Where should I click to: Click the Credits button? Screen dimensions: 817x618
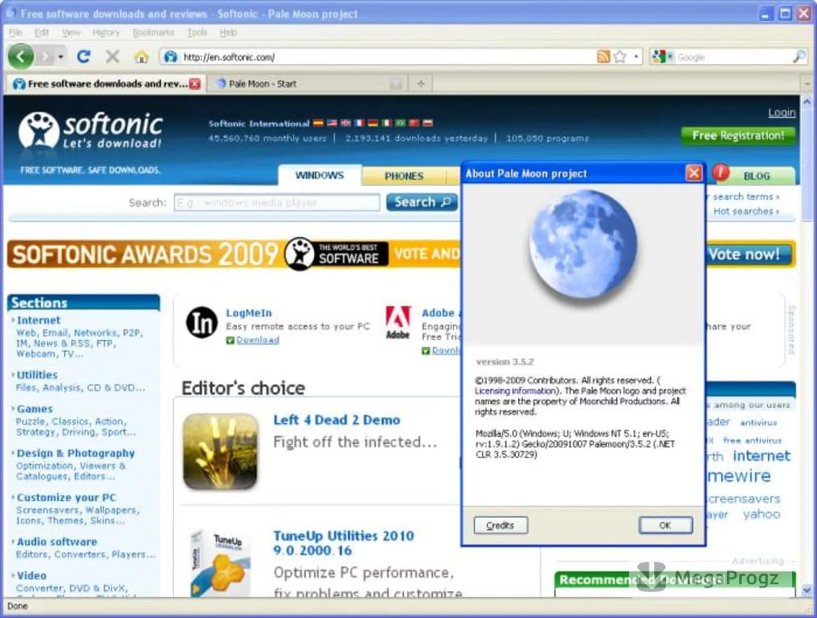[501, 525]
